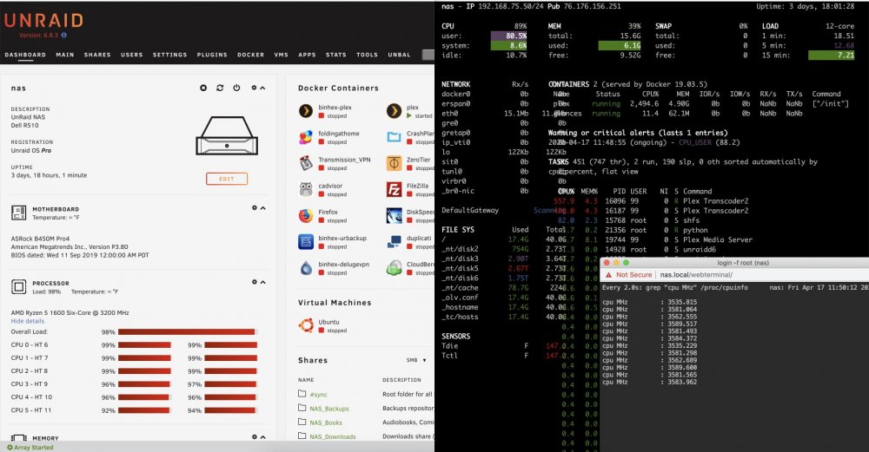
Task: Collapse the nas panel with its chevron
Action: tap(262, 88)
